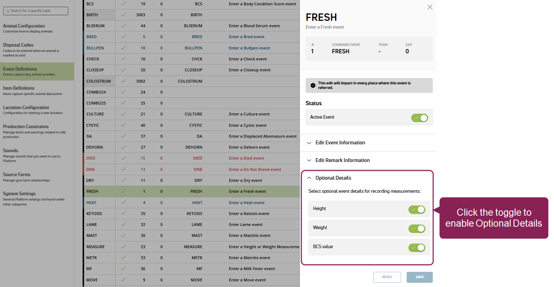Click the search magnifier icon

7,11
